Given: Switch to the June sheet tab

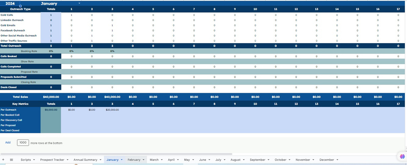Looking at the screenshot, I should [x=202, y=160].
